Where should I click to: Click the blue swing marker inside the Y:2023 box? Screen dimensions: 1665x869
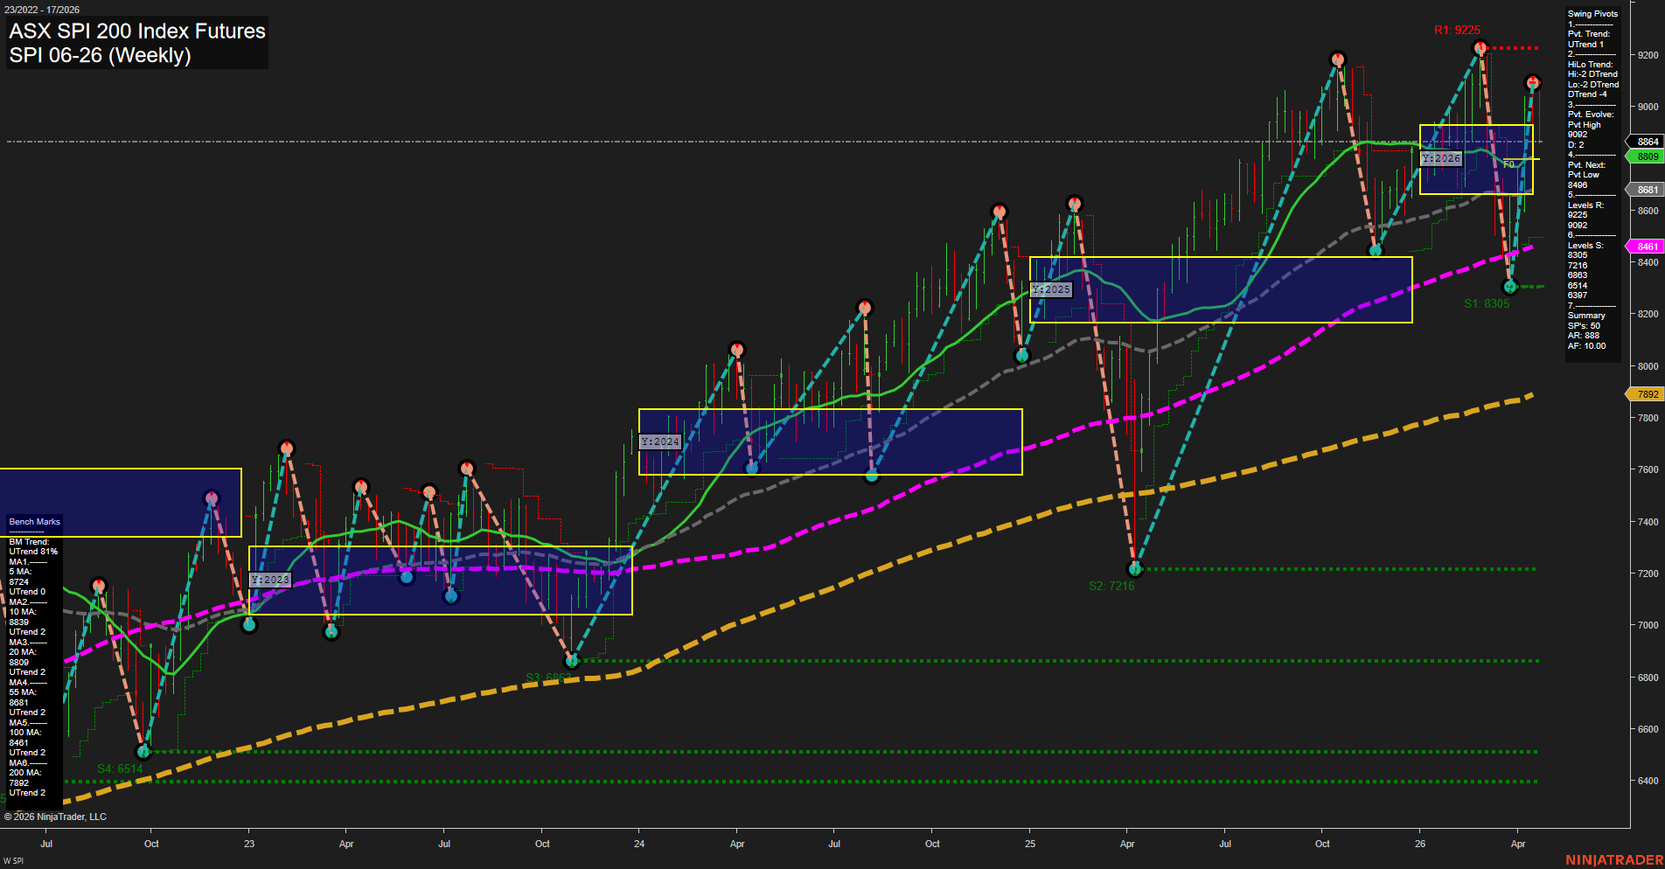click(405, 576)
